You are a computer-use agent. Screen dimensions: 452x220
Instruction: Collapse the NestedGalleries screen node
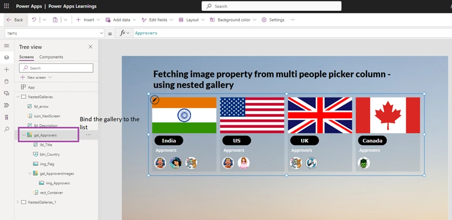[18, 97]
